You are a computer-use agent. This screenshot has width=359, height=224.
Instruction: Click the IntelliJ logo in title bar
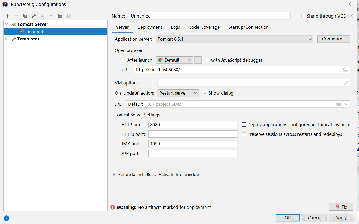click(5, 4)
